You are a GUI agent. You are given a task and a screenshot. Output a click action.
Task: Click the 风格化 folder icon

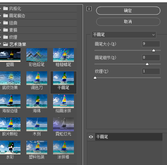6,8
